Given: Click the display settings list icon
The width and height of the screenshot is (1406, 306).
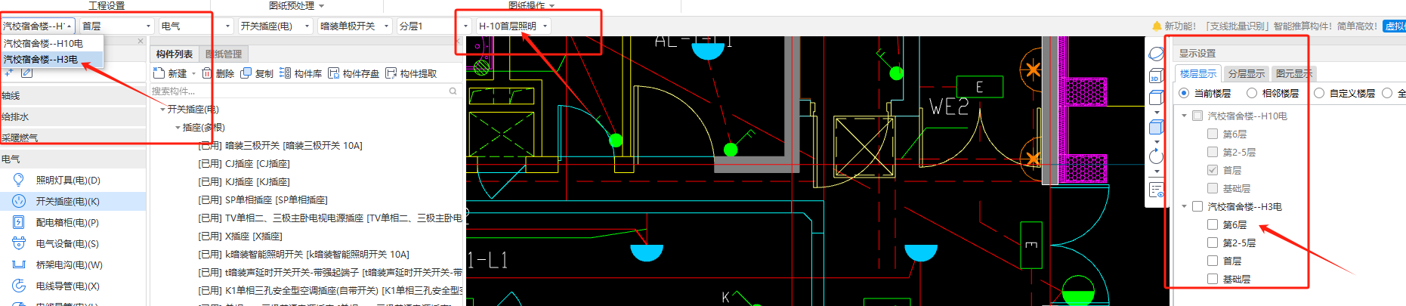Looking at the screenshot, I should [1156, 189].
